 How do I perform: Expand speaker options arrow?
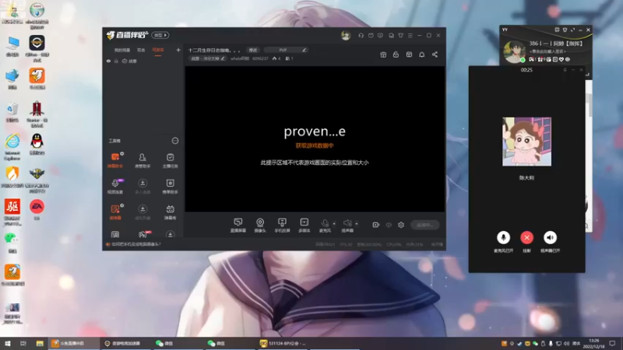tap(357, 223)
